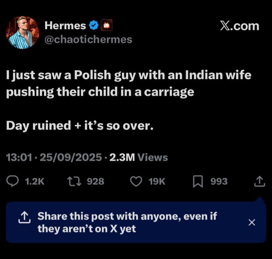Click the Hermes display name
The height and width of the screenshot is (259, 272).
(x=65, y=25)
